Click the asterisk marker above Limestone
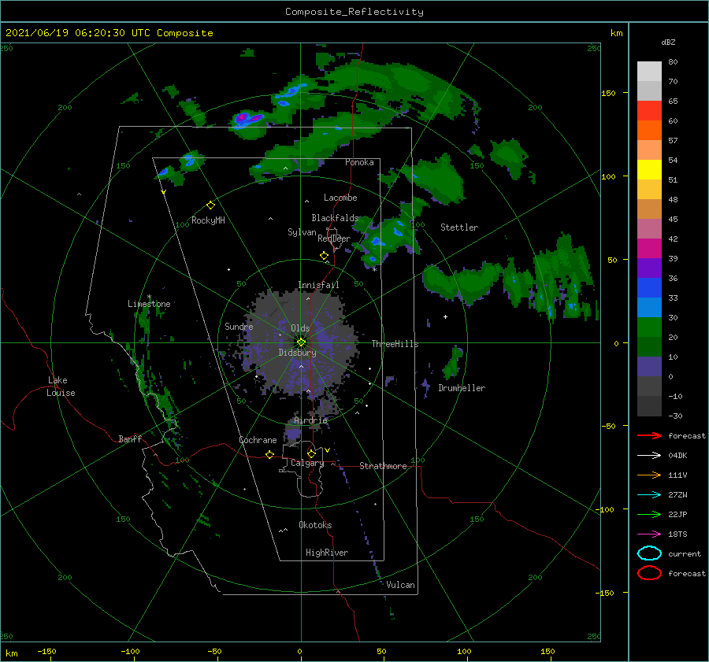The height and width of the screenshot is (662, 709). [x=149, y=297]
